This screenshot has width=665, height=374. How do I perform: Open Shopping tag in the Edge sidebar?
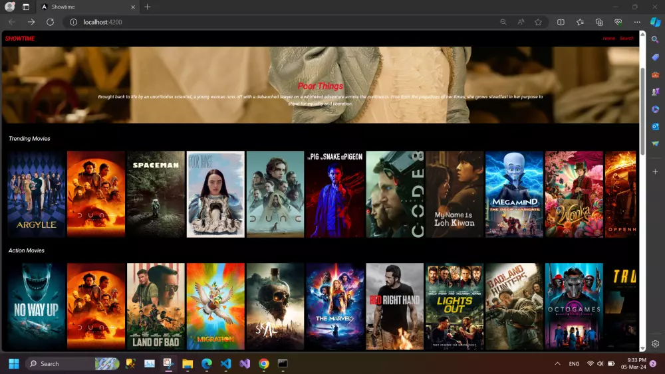655,57
